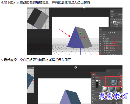Screen dimensions: 130x104
Task: Click pixel-layer filter icon beside 类型 dropdown
Action: 120,14
